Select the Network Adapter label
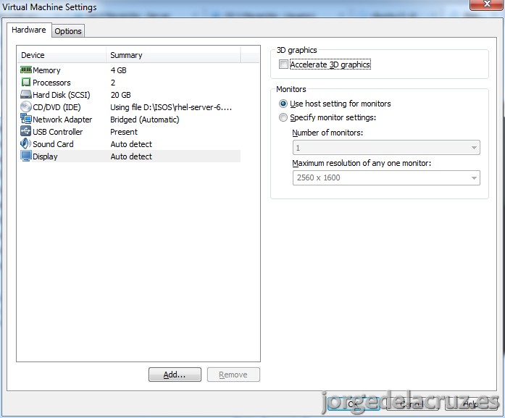Viewport: 505px width, 418px height. point(62,120)
